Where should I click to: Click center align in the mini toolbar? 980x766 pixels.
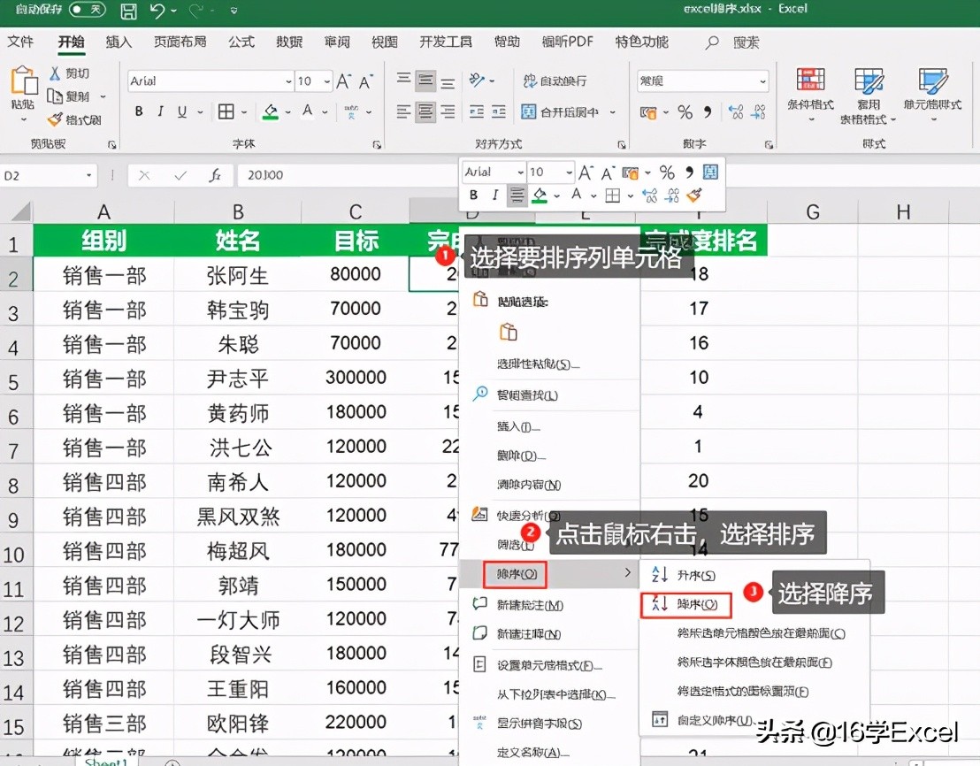pyautogui.click(x=517, y=195)
